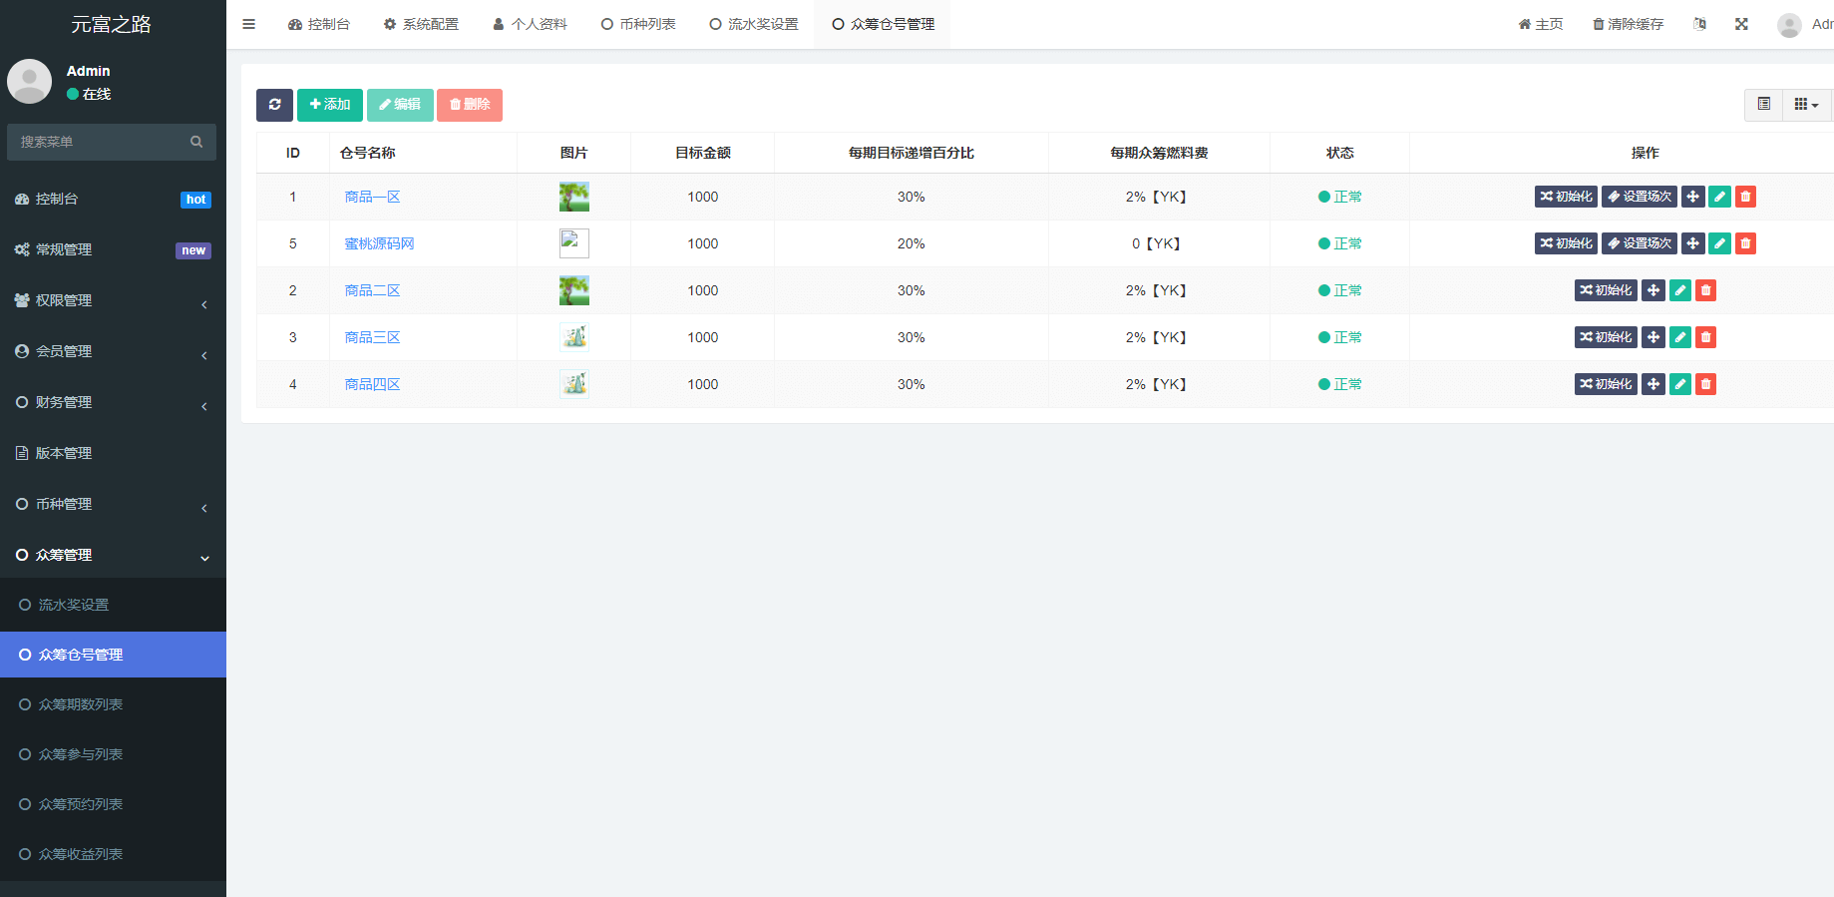Click the language switch icon in header
The width and height of the screenshot is (1834, 897).
coord(1699,24)
